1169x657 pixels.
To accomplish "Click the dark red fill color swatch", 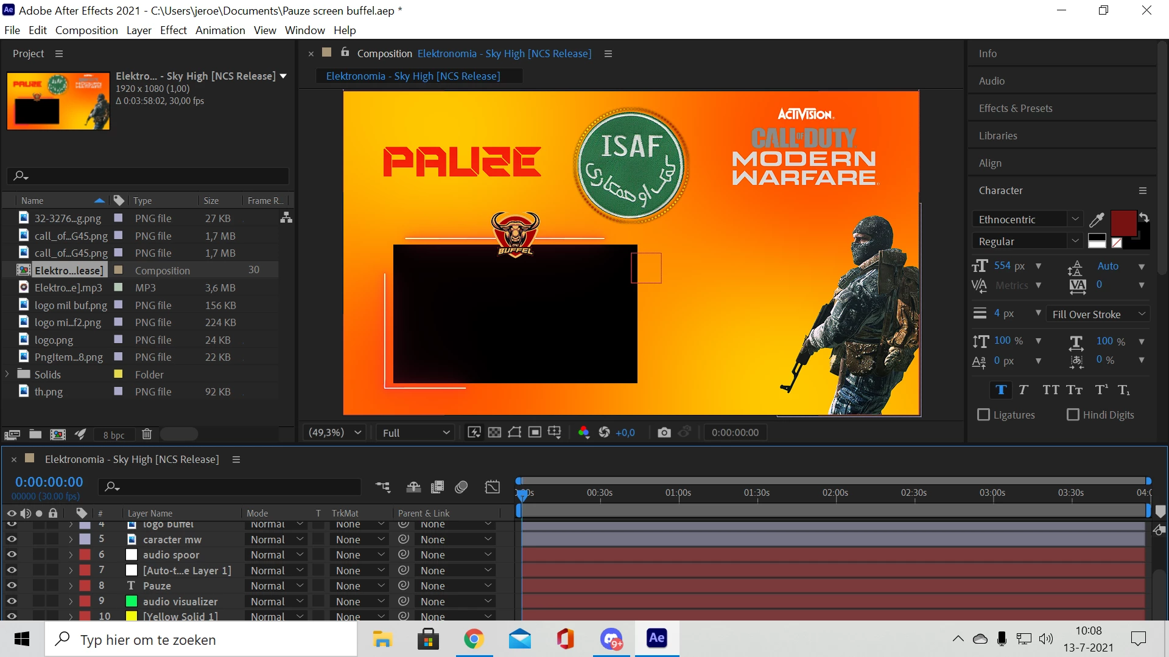I will tap(1123, 223).
